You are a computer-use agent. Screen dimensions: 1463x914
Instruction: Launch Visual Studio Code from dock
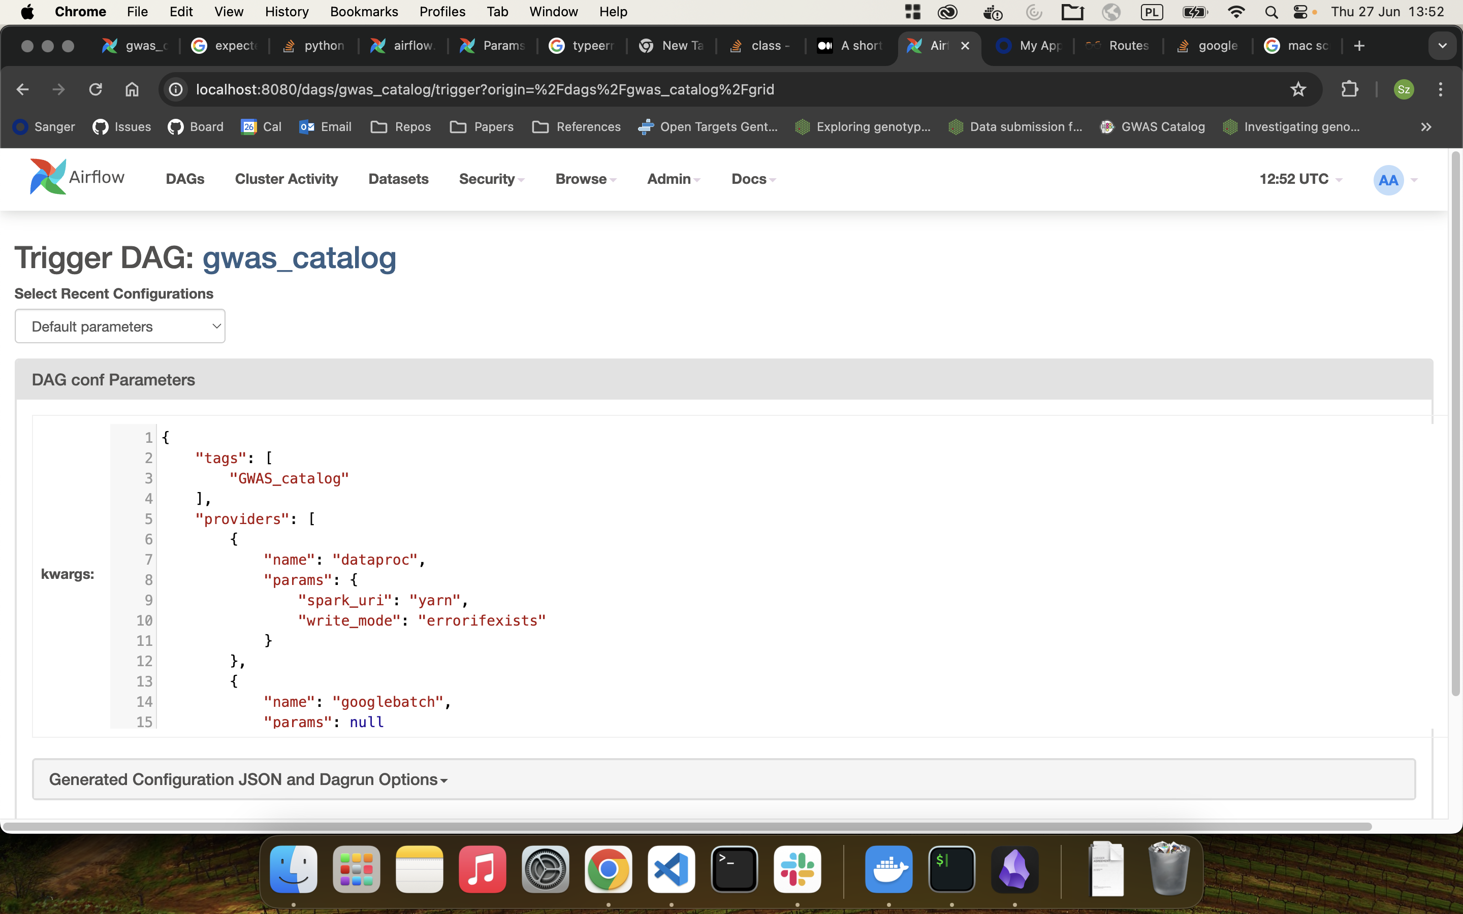pos(671,869)
